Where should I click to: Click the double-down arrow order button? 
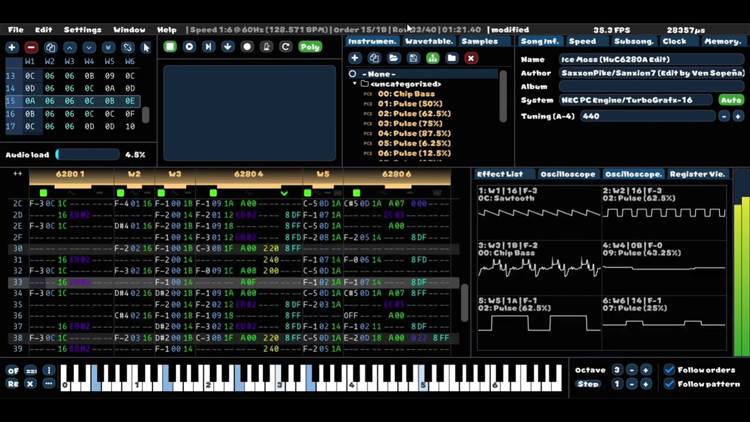[x=108, y=47]
